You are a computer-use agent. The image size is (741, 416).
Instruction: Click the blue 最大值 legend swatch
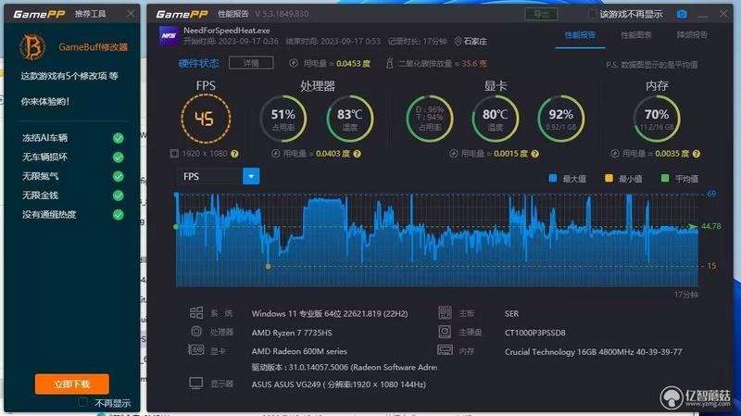tap(552, 178)
